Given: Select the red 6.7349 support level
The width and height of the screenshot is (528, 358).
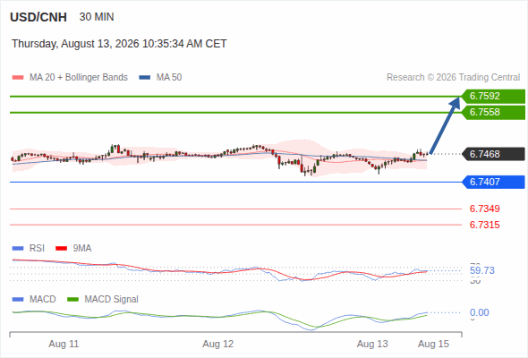Looking at the screenshot, I should tap(484, 209).
